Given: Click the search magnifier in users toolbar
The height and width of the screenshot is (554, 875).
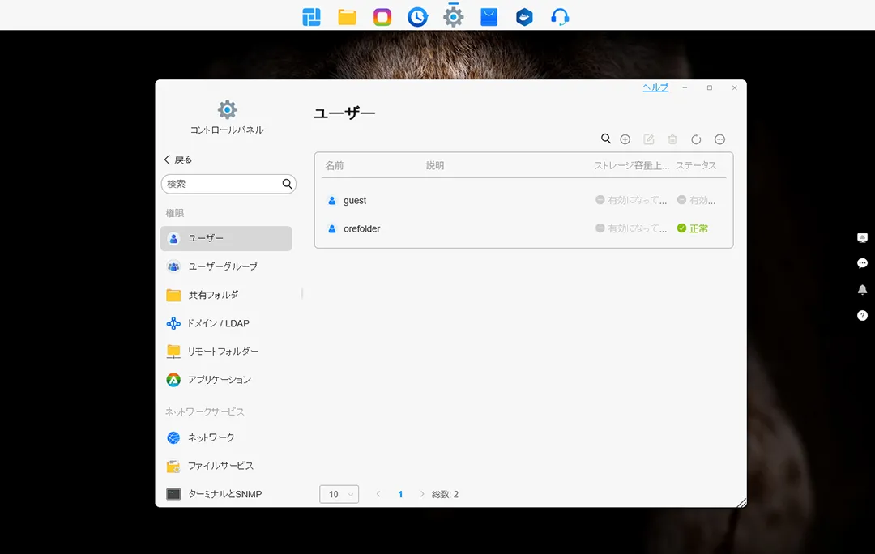Looking at the screenshot, I should [x=605, y=139].
